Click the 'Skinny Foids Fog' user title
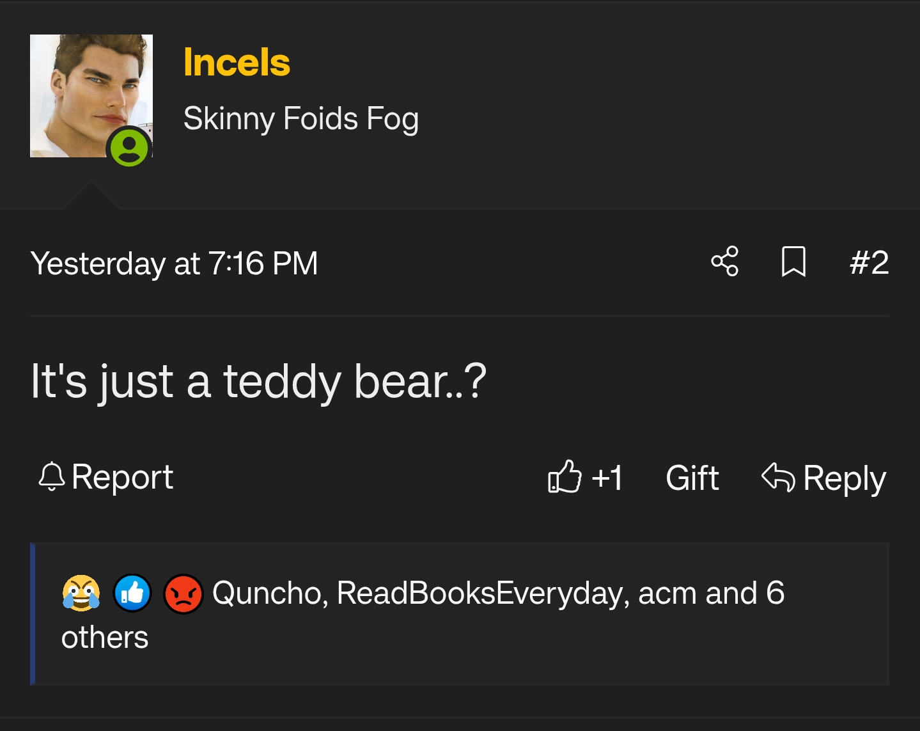920x731 pixels. point(300,119)
